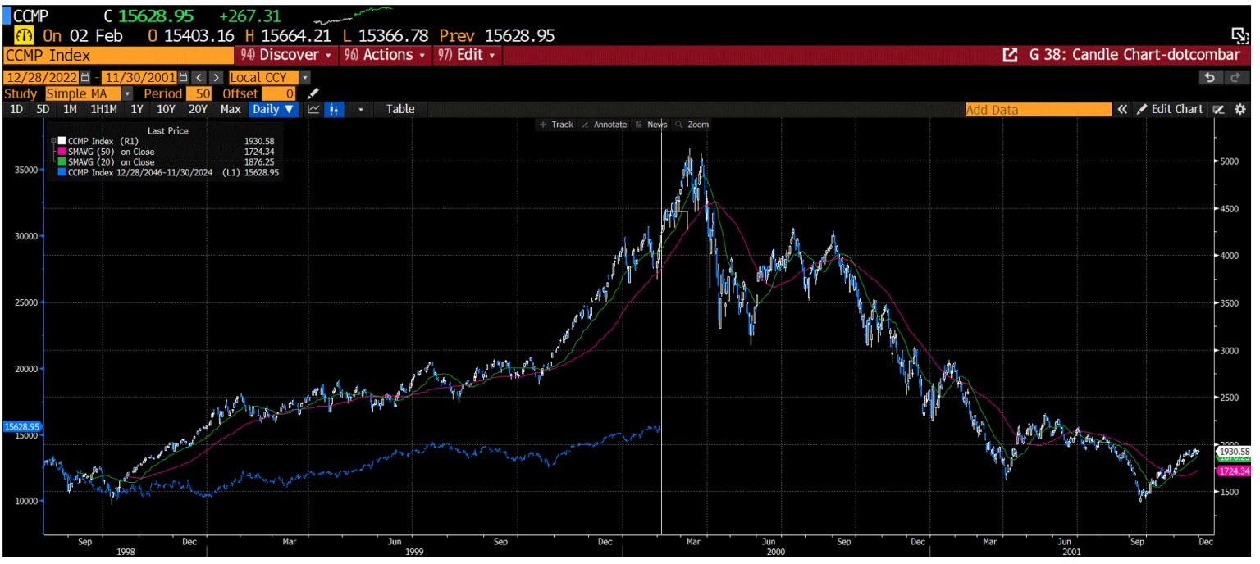The width and height of the screenshot is (1260, 564).
Task: Click the Edit Chart pencil icon
Action: click(x=1142, y=109)
